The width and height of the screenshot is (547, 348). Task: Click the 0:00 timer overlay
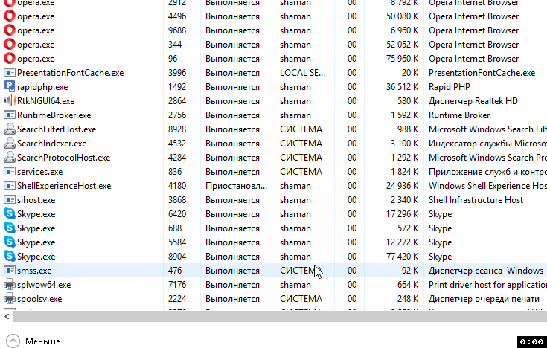(531, 341)
